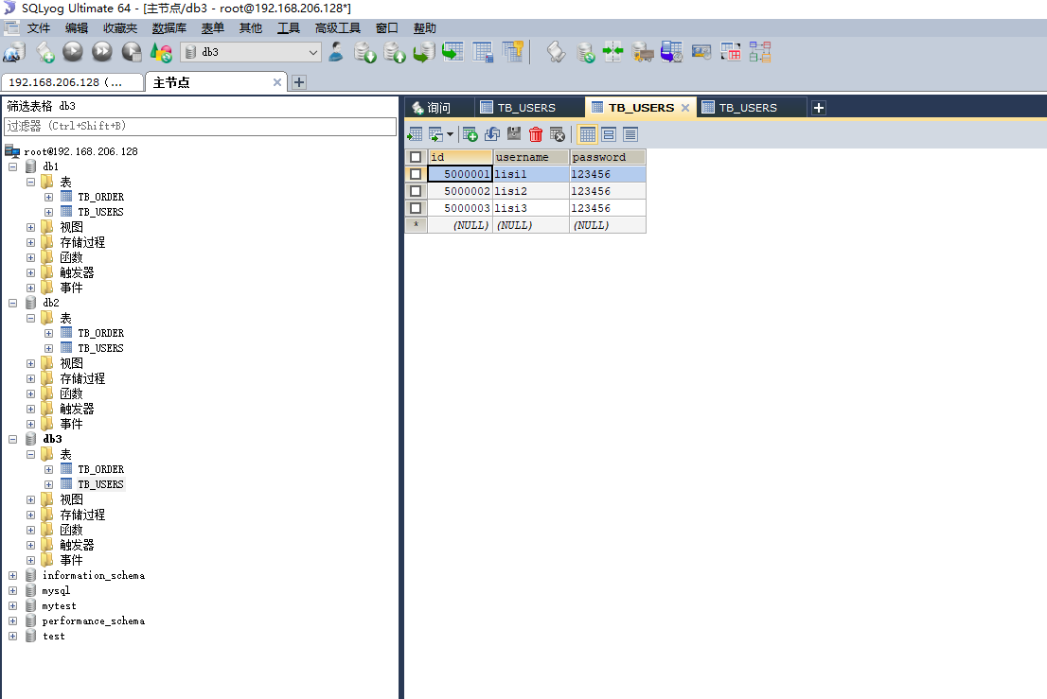Click the scheduled backup clock icon
The image size is (1047, 699).
pyautogui.click(x=672, y=52)
